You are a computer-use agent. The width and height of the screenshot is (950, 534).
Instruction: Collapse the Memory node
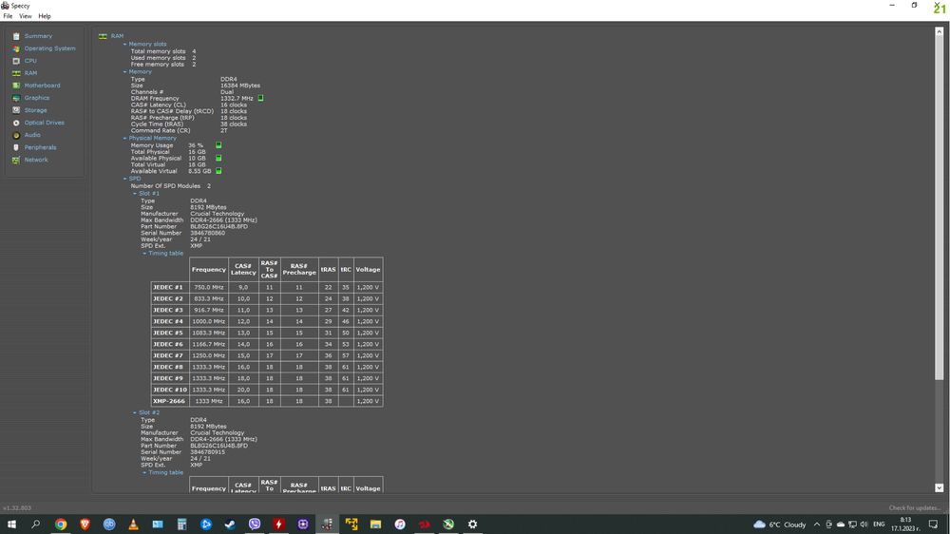[x=124, y=72]
